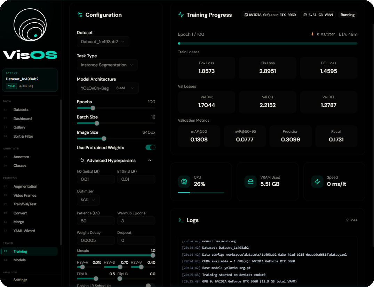The image size is (374, 287).
Task: Collapse the Advanced Hyperparams section
Action: click(150, 160)
